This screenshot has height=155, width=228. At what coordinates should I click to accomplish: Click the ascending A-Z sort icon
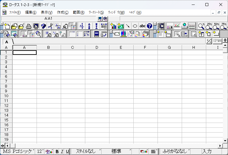tap(89, 26)
